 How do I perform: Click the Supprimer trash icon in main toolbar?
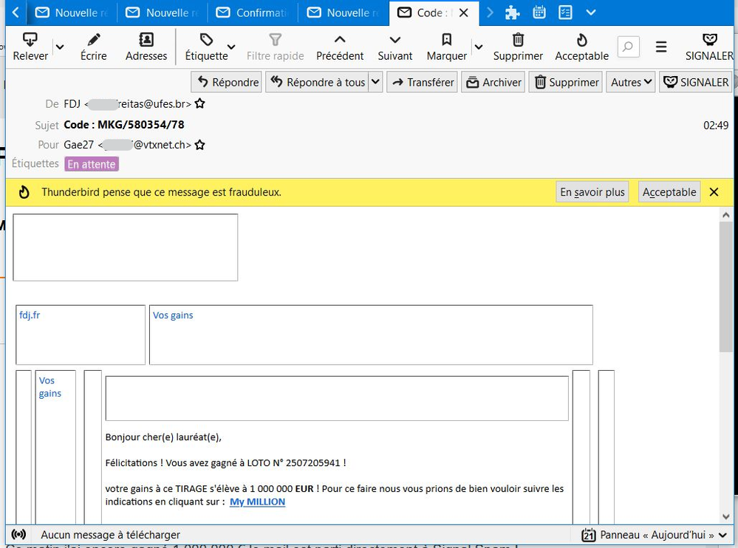518,41
